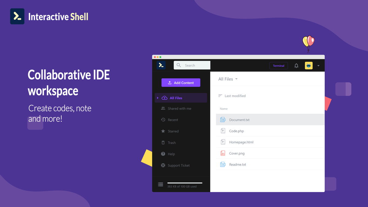Viewport: 368px width, 207px height.
Task: Select the robot avatar in the top bar
Action: pos(308,65)
